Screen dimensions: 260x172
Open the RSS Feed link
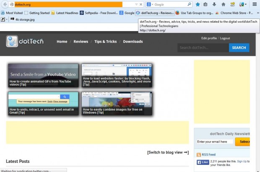pyautogui.click(x=208, y=154)
